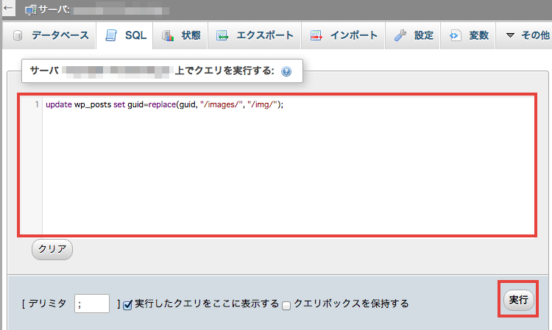Enable クエリボックスを保持する checkbox
The image size is (552, 330).
(286, 305)
